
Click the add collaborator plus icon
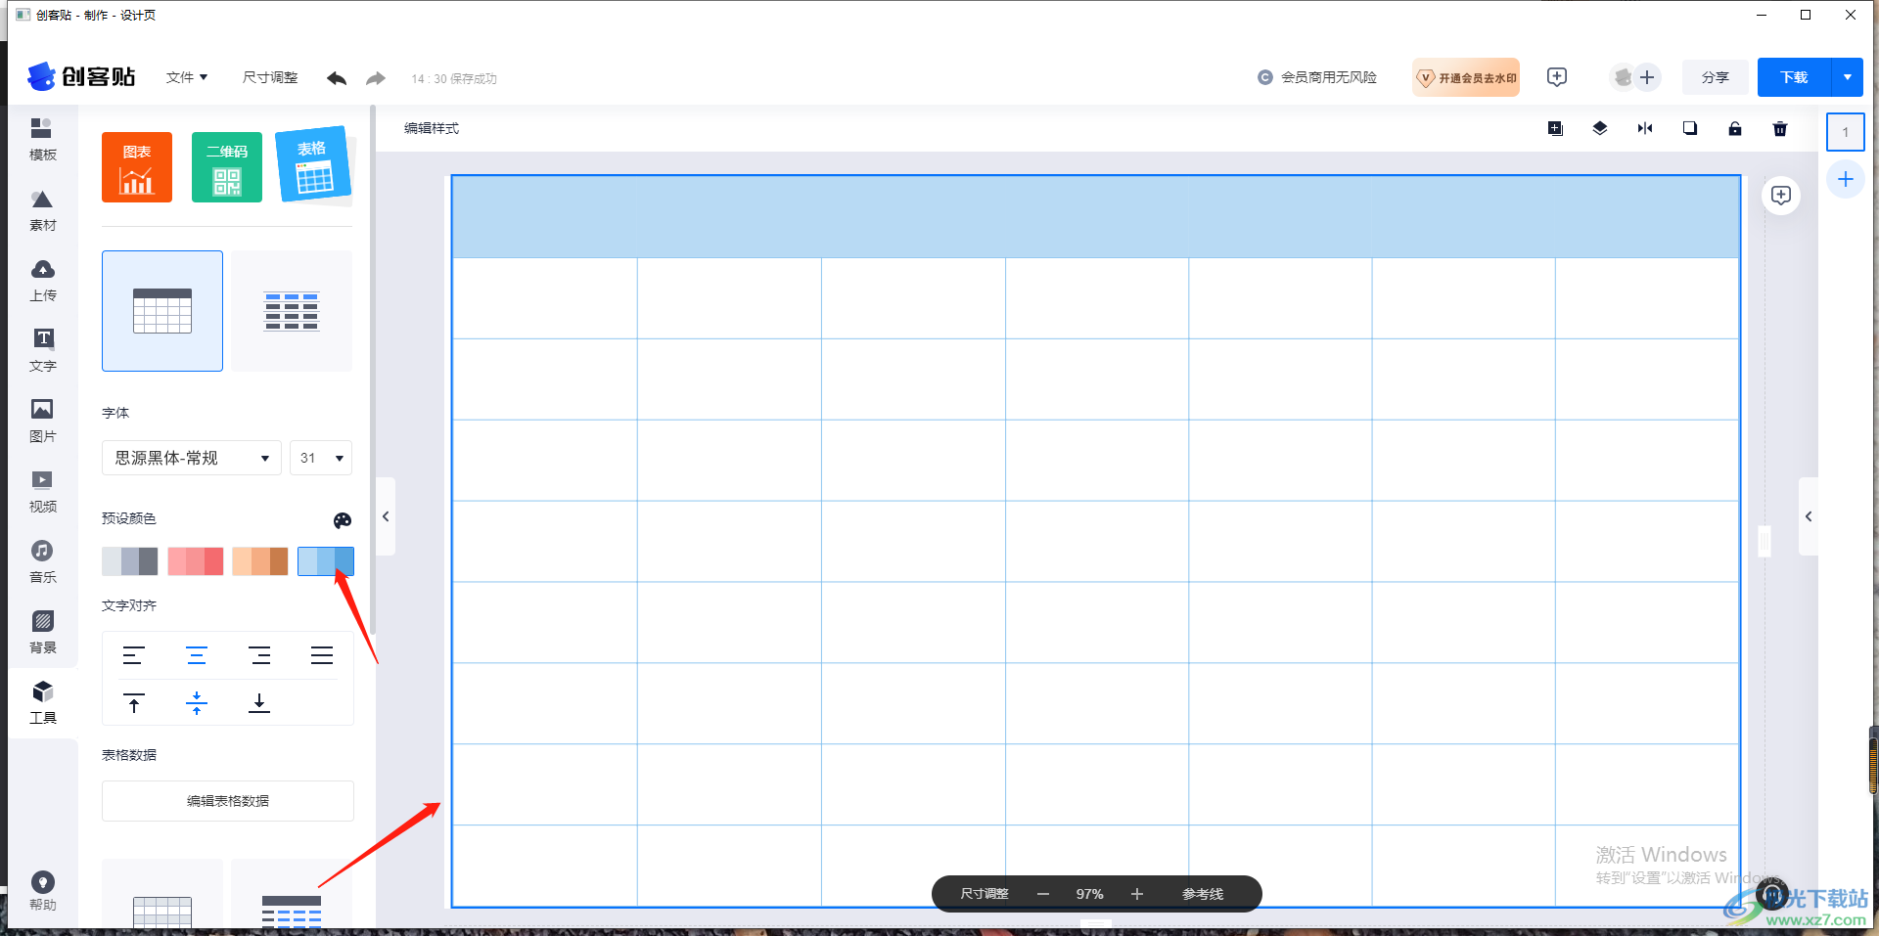click(x=1648, y=77)
